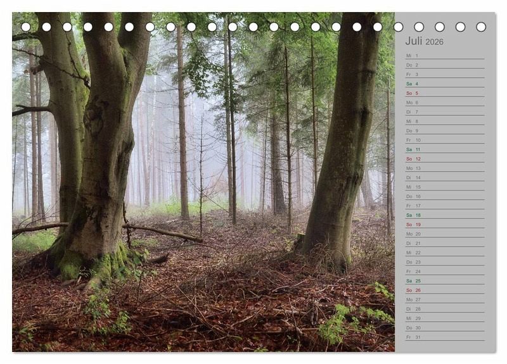The height and width of the screenshot is (364, 507).
Task: Click the green Sa 25 entry
Action: tap(413, 280)
